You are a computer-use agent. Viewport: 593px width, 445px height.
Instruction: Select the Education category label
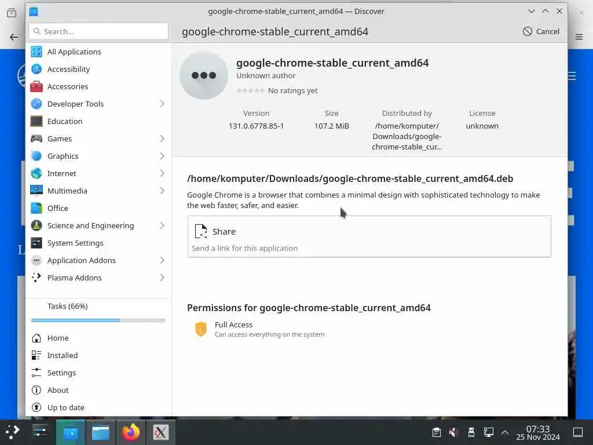[65, 121]
